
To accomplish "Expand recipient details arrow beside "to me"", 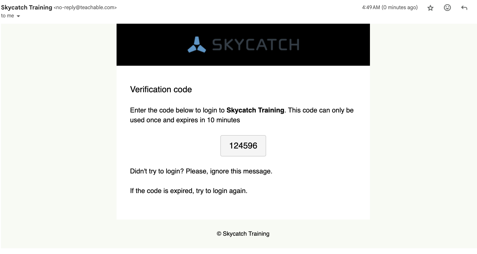I will click(18, 16).
